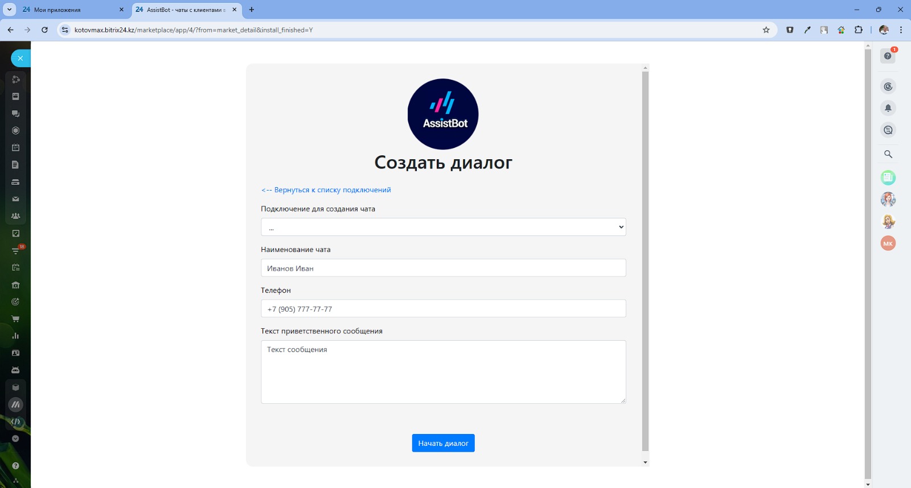
Task: Open the MK avatar chat in right panel
Action: pos(888,243)
